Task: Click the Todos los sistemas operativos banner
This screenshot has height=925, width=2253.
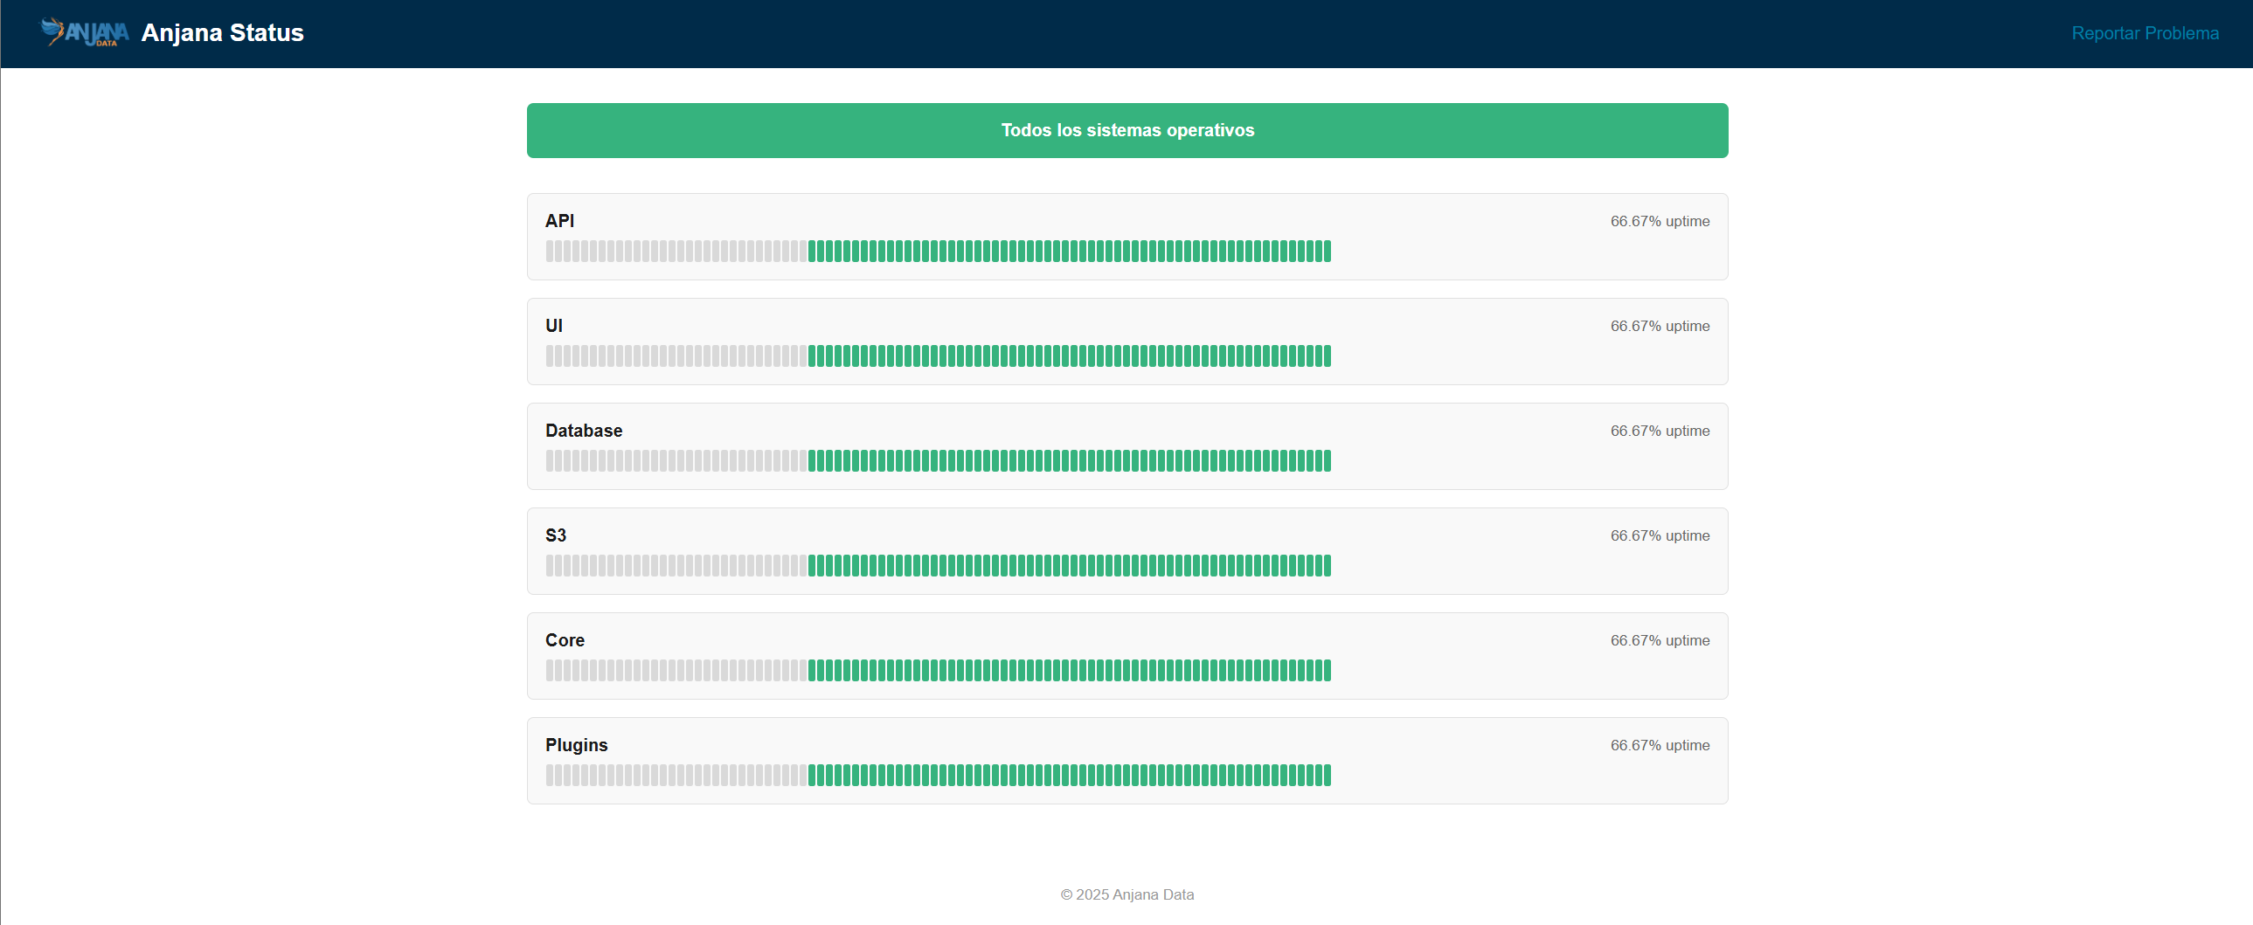Action: [1126, 130]
